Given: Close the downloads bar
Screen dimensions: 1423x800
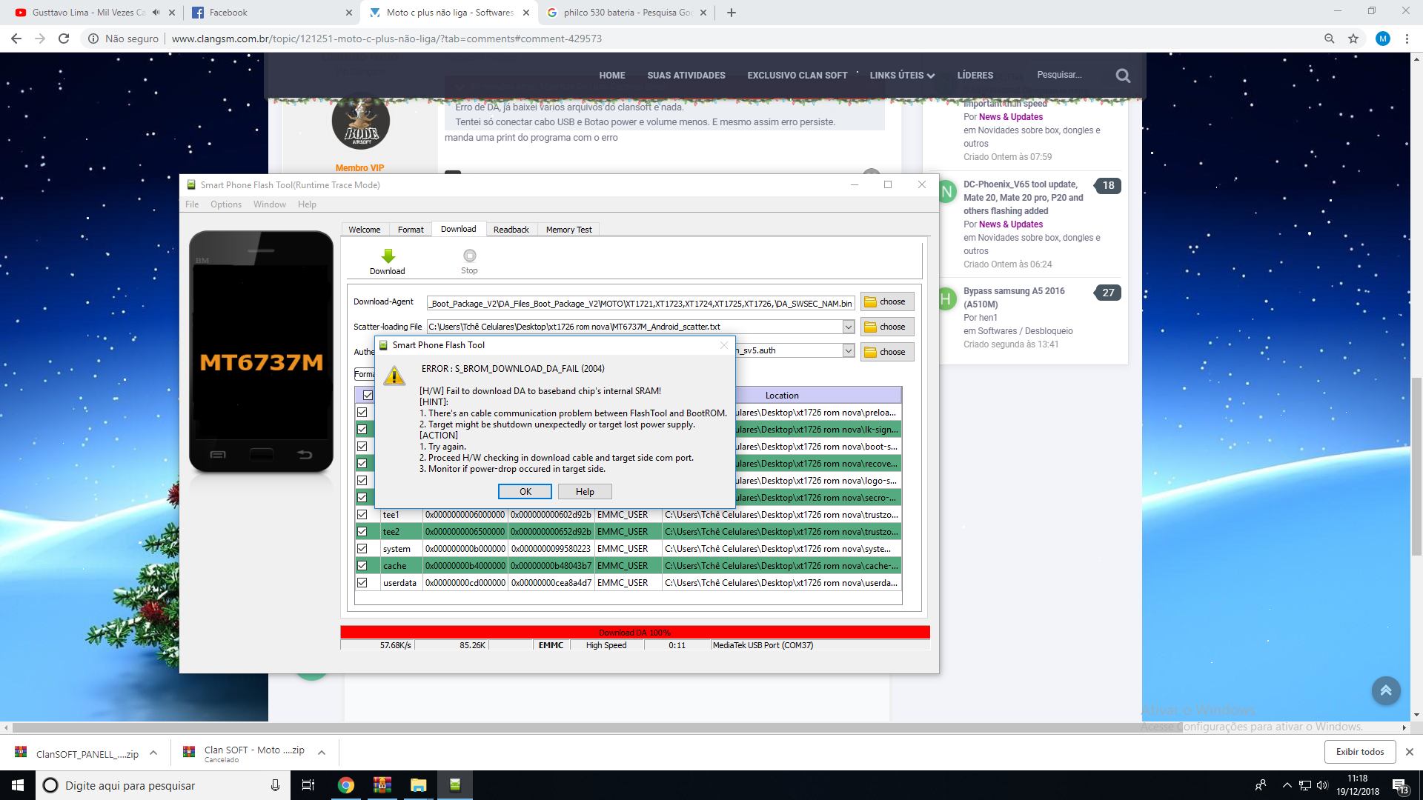Looking at the screenshot, I should (x=1410, y=752).
